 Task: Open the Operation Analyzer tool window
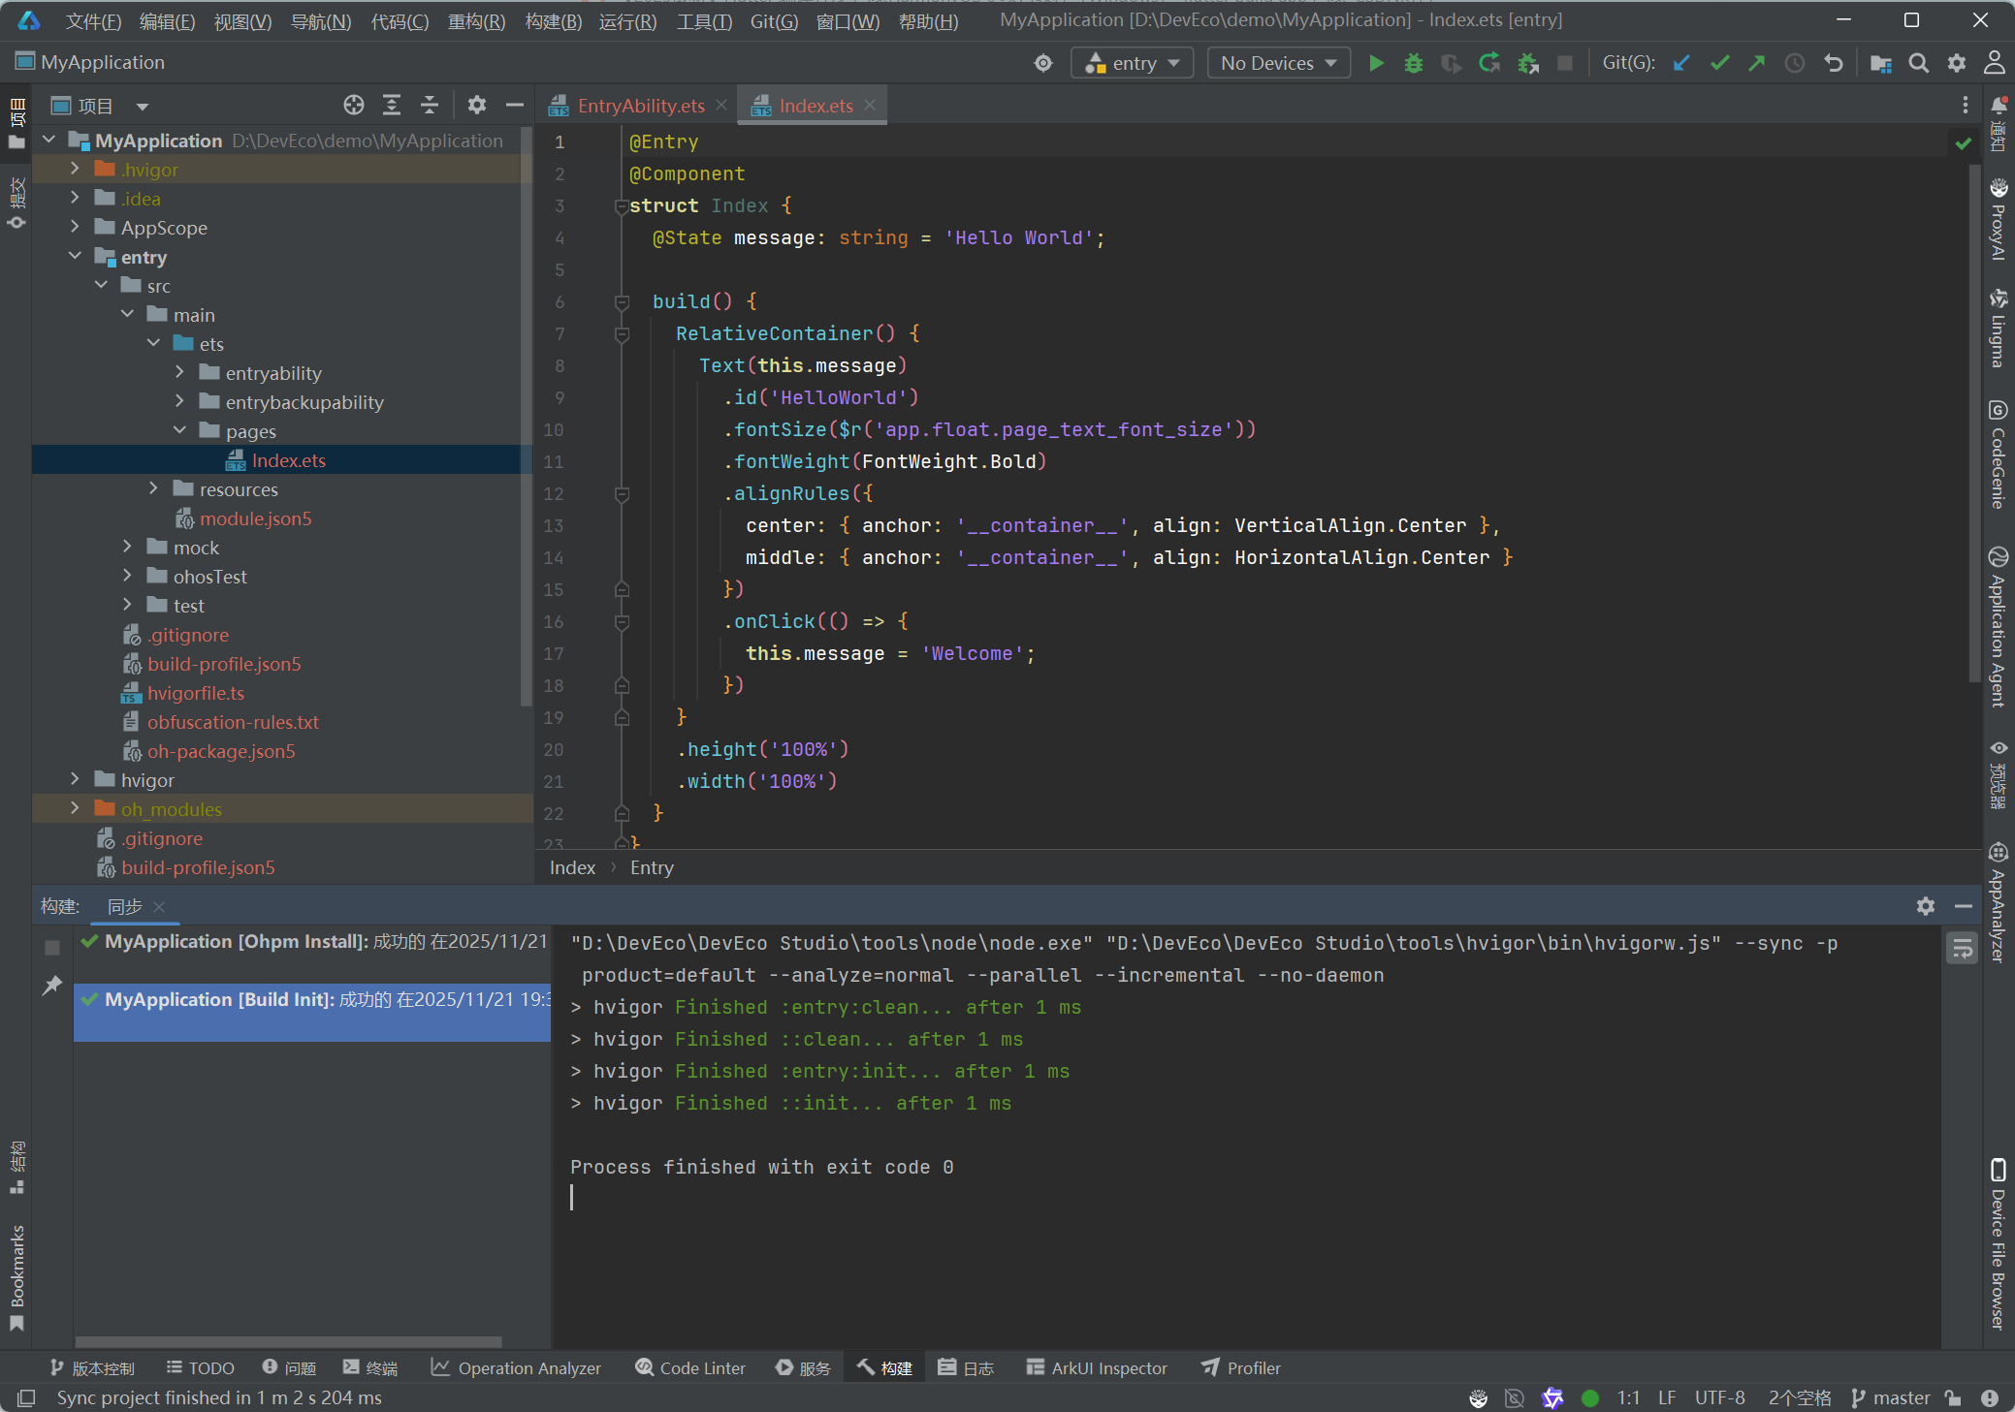[516, 1367]
